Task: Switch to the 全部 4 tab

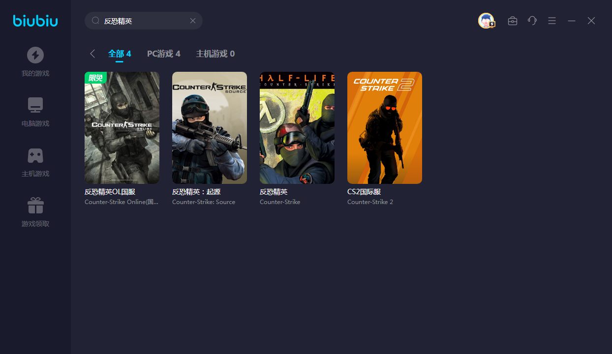Action: coord(120,54)
